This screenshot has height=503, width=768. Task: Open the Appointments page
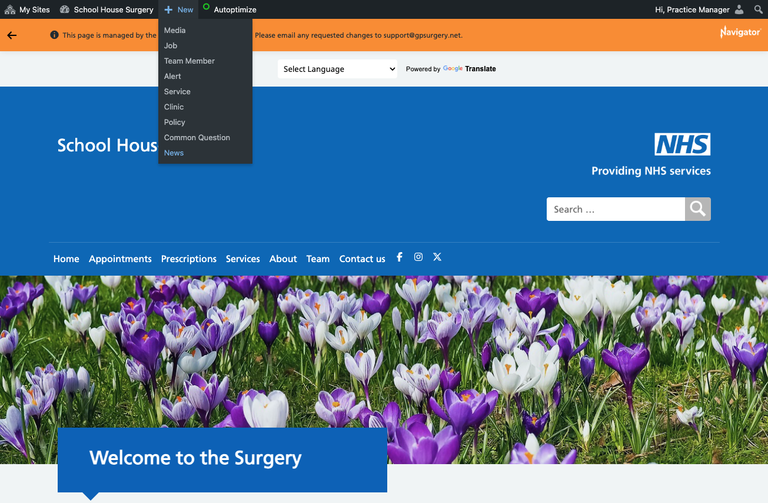pos(120,259)
